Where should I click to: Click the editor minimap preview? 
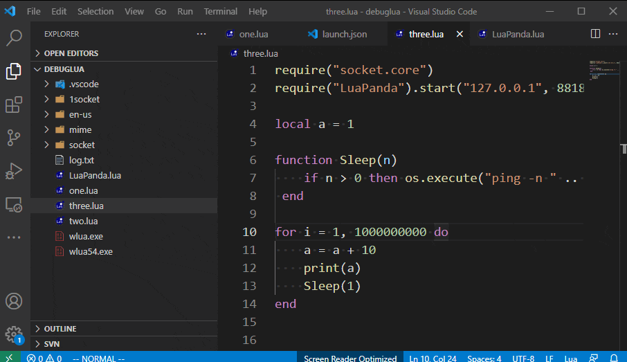coord(603,70)
